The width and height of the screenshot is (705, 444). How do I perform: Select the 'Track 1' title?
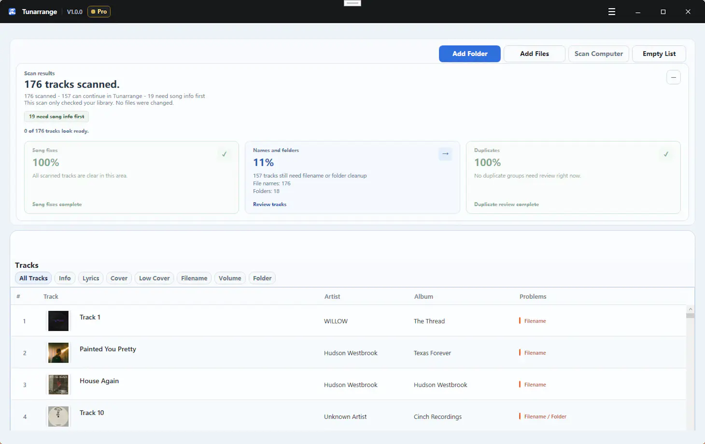(90, 317)
